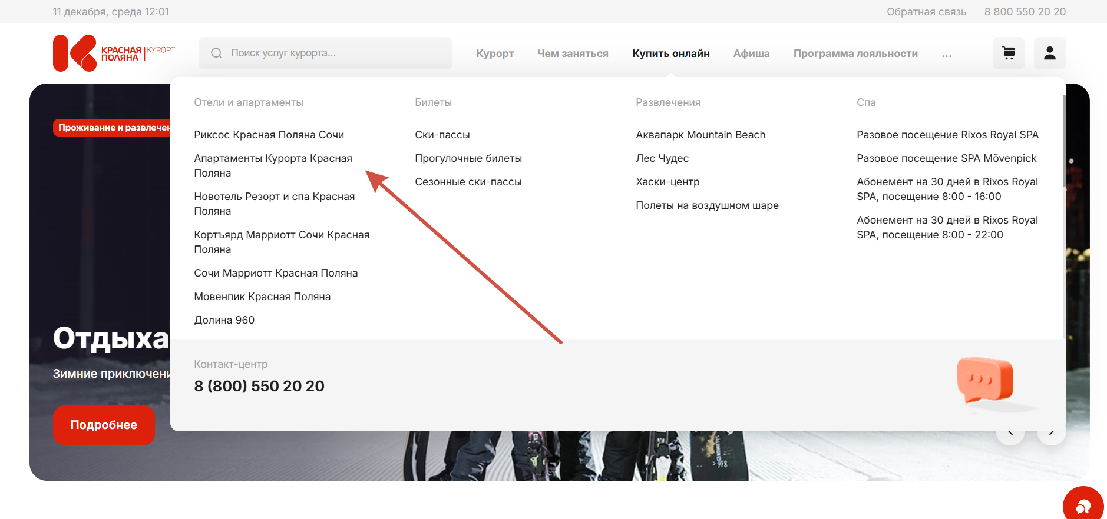
Task: Select 'Риксос Красная Поляна Сочи'
Action: pyautogui.click(x=269, y=135)
